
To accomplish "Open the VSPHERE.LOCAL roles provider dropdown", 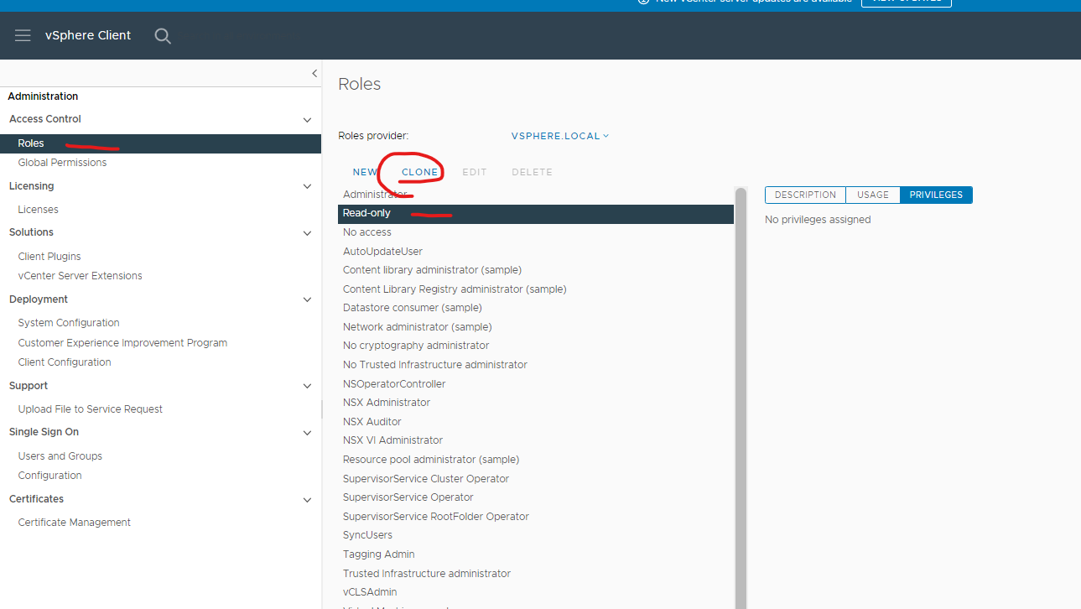I will click(560, 136).
